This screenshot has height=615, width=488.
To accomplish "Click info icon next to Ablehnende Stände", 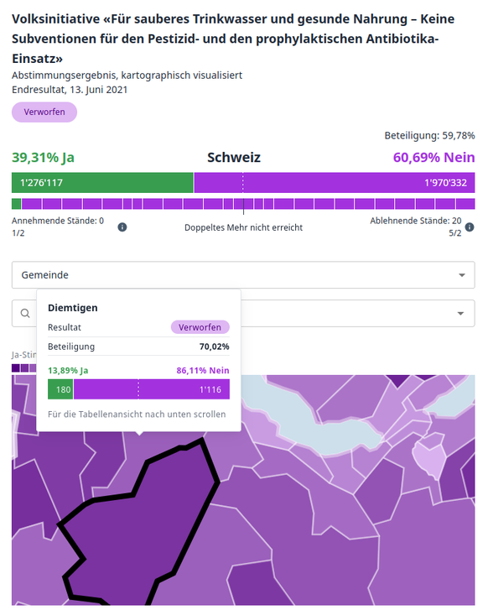I will (x=470, y=227).
